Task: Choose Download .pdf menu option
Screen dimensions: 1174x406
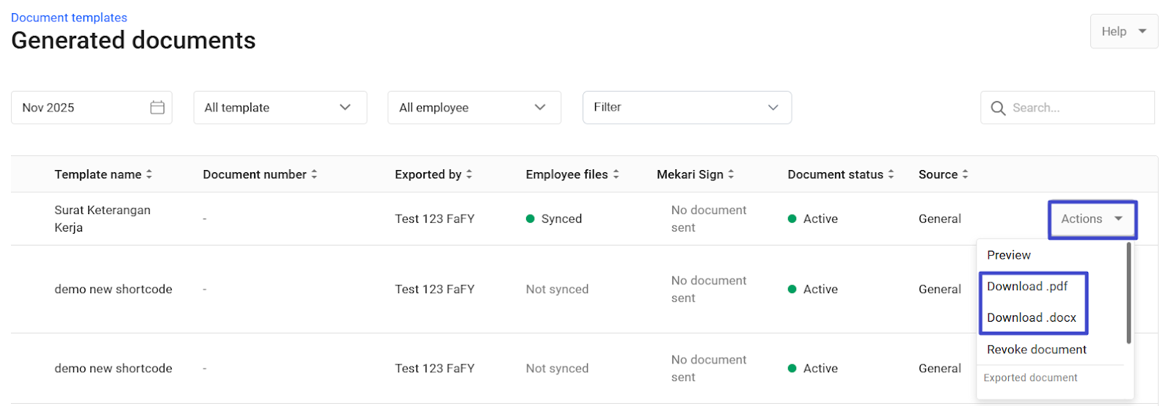Action: [1027, 287]
